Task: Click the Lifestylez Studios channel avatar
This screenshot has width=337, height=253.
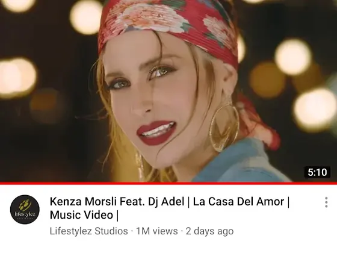Action: pos(25,210)
